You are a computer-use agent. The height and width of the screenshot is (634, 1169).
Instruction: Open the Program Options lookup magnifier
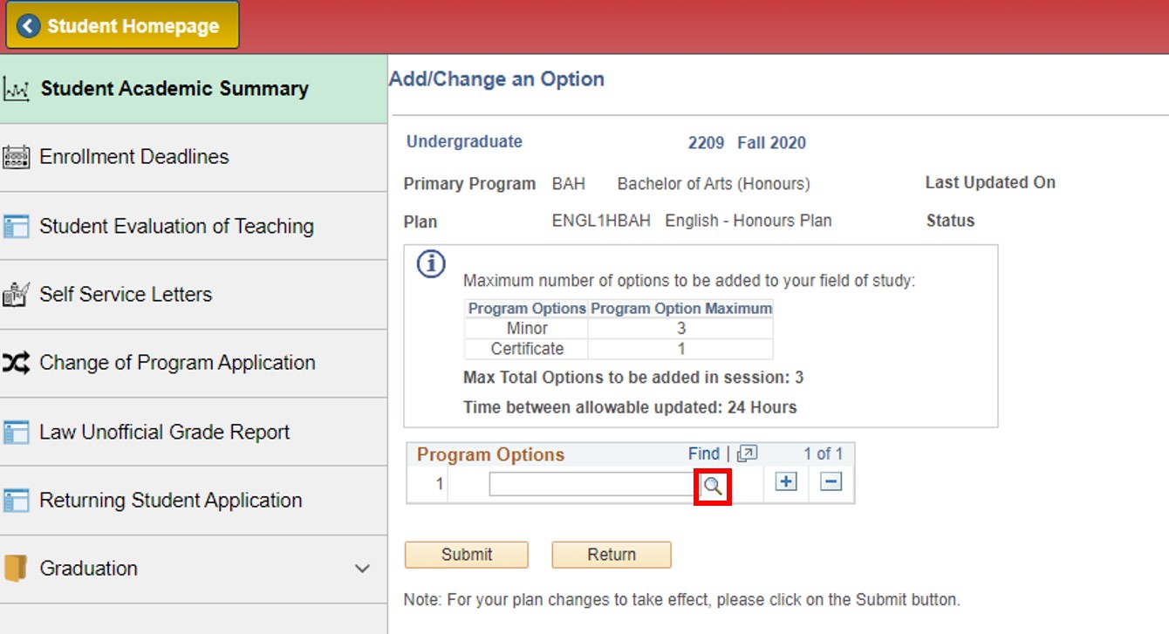pos(713,487)
